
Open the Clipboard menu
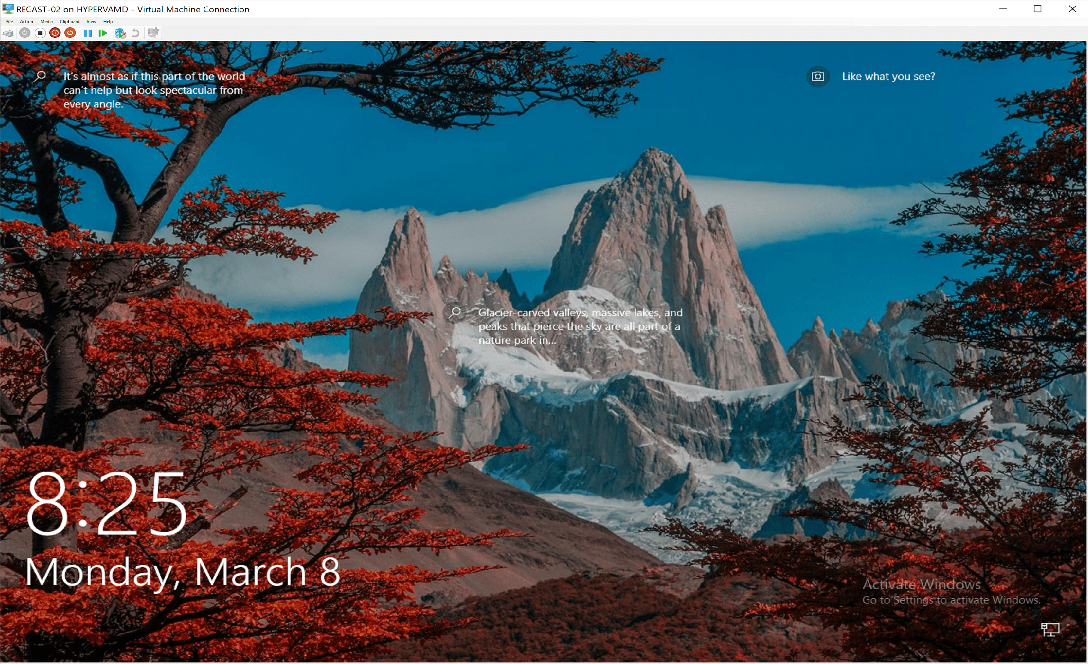tap(69, 21)
